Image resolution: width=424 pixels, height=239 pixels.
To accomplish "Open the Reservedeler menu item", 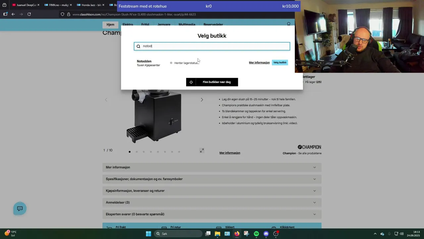I will pos(213,25).
